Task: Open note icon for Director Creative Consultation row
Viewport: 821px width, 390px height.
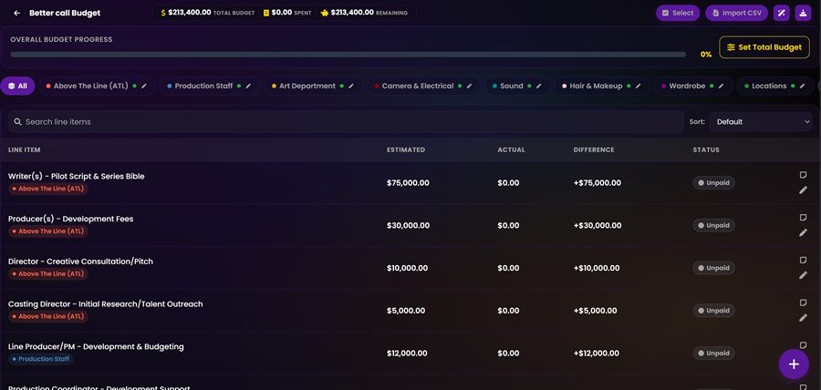Action: (803, 261)
